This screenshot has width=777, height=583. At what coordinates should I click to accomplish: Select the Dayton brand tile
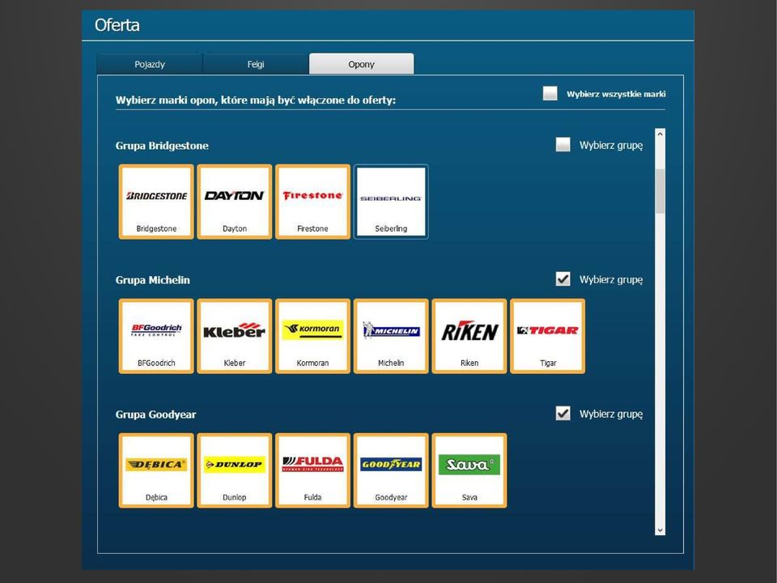coord(235,202)
